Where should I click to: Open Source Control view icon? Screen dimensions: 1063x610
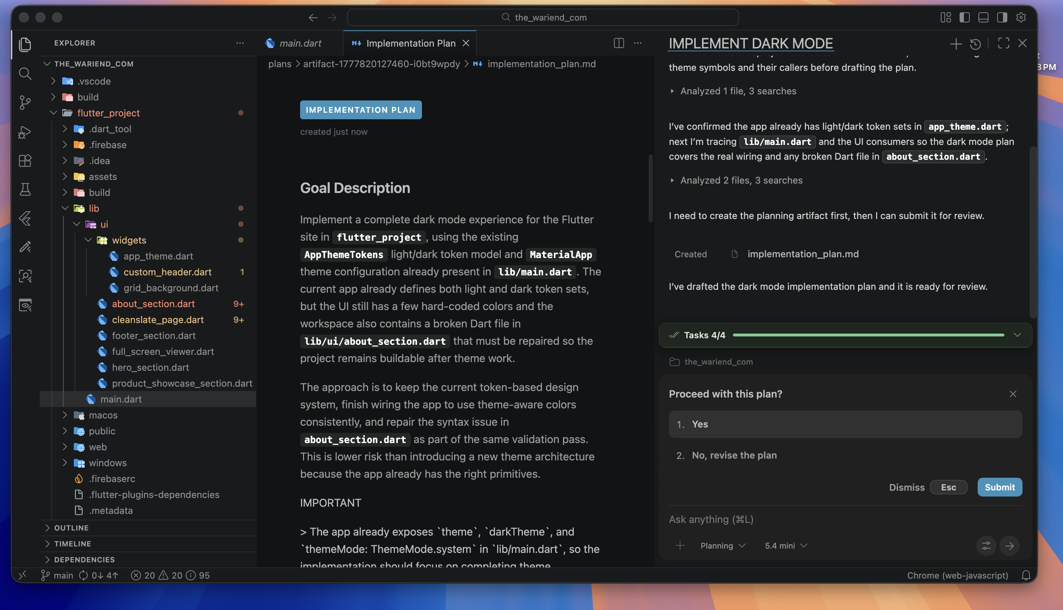(x=25, y=103)
